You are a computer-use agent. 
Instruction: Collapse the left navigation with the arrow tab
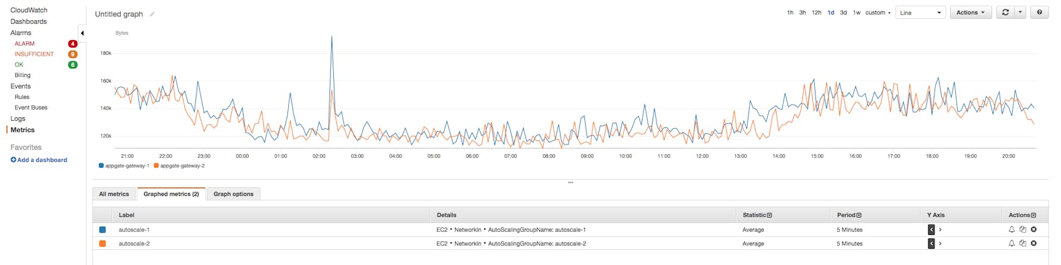(82, 33)
